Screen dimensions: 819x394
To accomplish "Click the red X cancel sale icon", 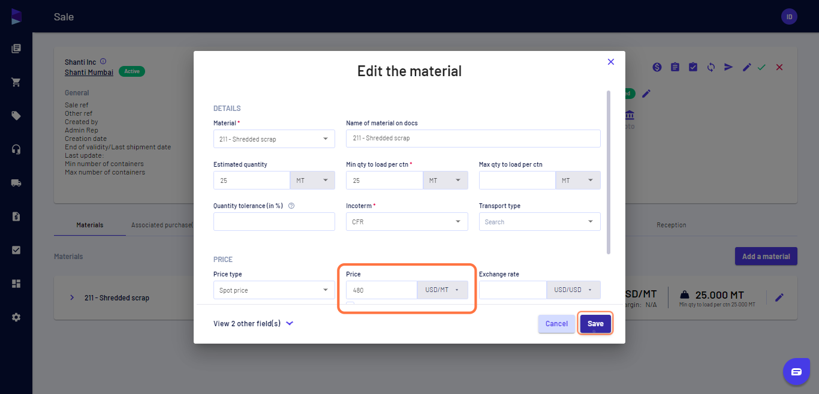I will click(x=779, y=67).
